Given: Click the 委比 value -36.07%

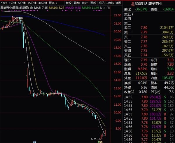Looking at the screenshot, I should pyautogui.click(x=141, y=9).
